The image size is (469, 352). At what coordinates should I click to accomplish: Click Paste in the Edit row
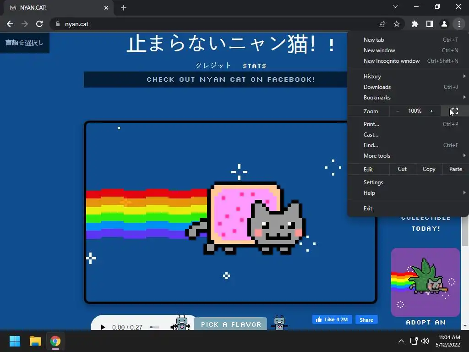455,169
